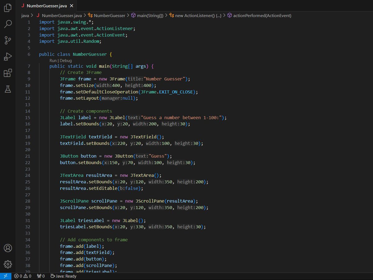This screenshot has width=373, height=280.
Task: Open the Manage gear icon
Action: 8,264
